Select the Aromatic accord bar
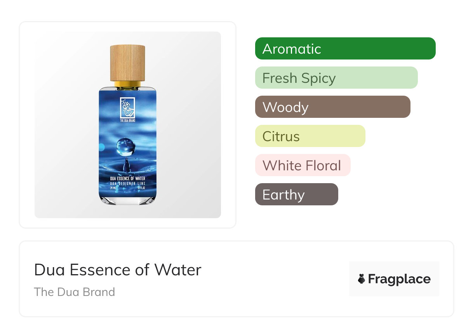Image resolution: width=473 pixels, height=336 pixels. pos(345,49)
